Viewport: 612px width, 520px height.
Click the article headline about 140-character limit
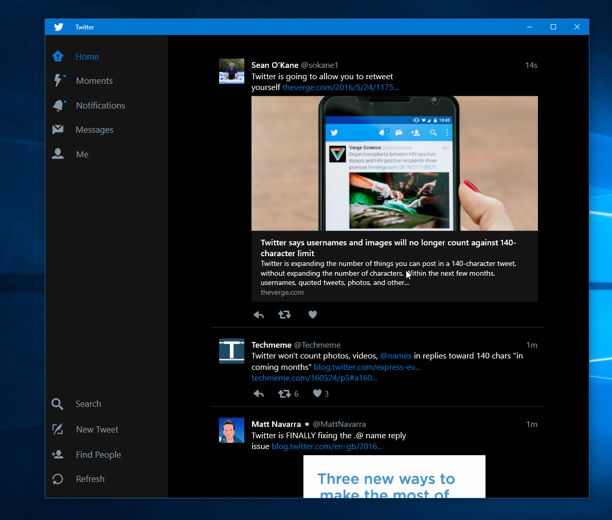click(388, 248)
